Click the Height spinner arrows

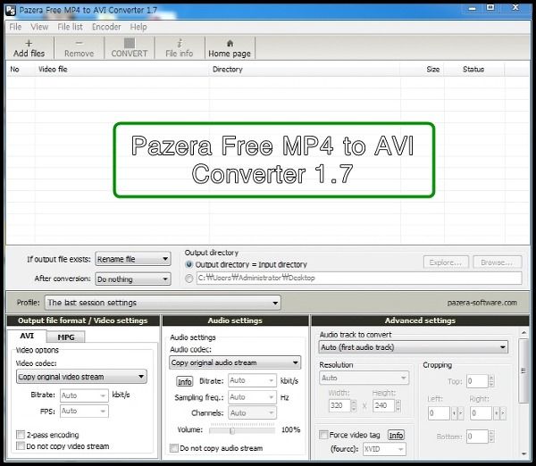[398, 405]
